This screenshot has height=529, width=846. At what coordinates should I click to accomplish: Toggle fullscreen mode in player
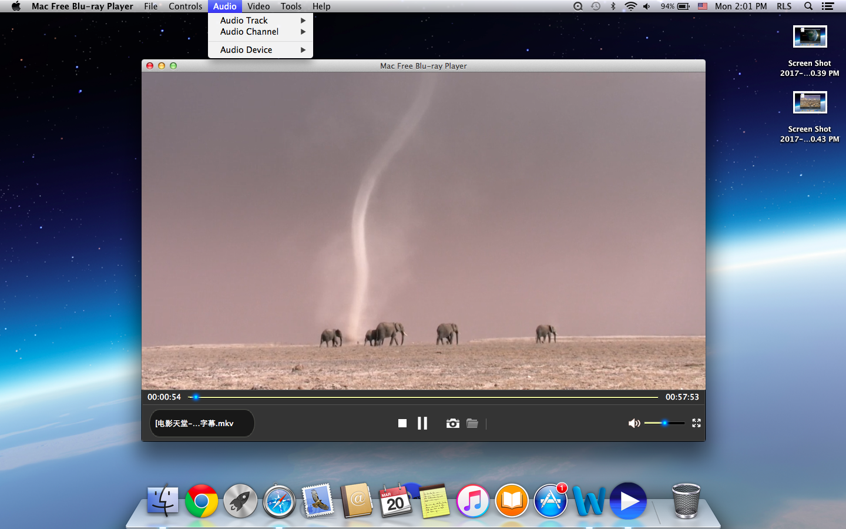coord(697,423)
